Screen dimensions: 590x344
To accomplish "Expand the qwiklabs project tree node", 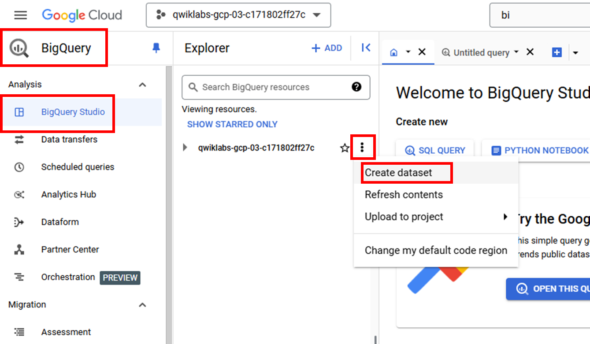I will tap(185, 148).
